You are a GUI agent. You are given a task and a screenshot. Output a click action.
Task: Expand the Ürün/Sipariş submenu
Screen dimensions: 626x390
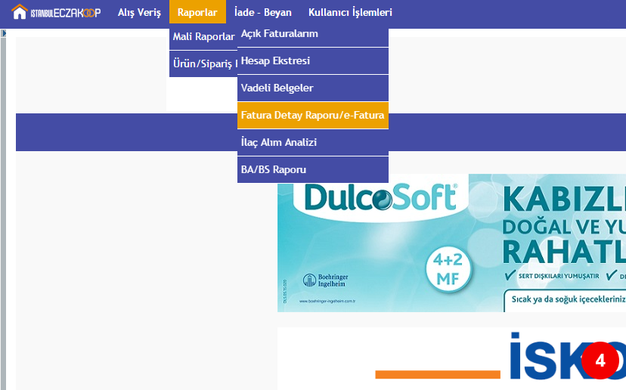coord(203,64)
